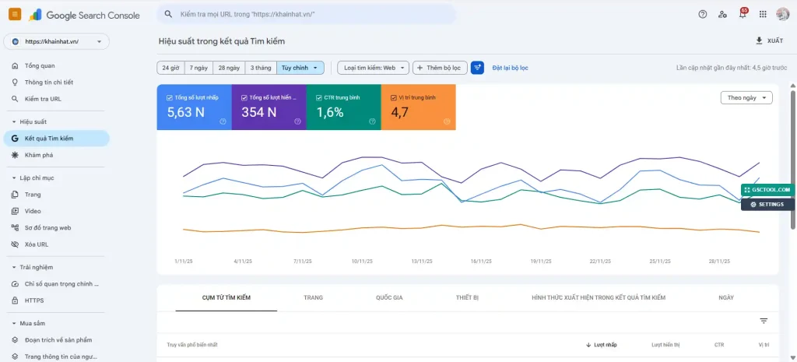
Task: Open Xóa URL in the sidebar
Action: [56, 244]
